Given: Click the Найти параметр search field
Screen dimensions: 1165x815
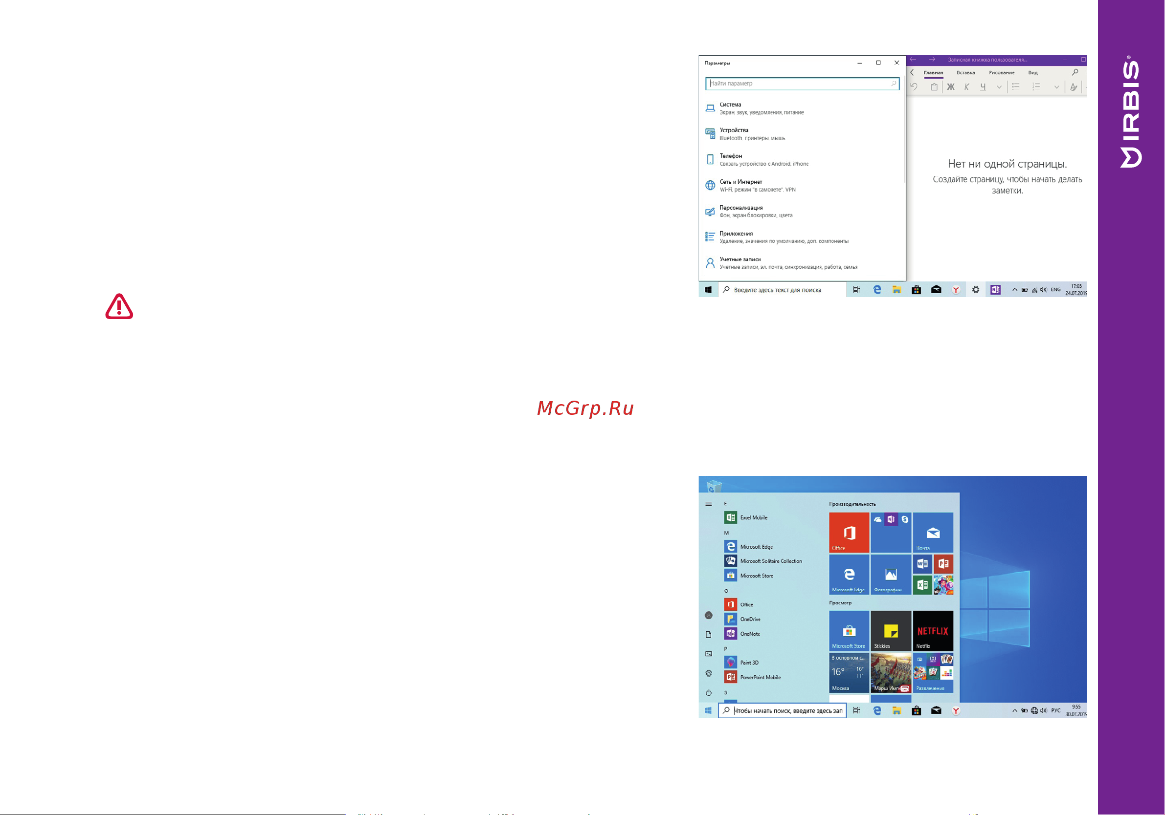Looking at the screenshot, I should pyautogui.click(x=802, y=84).
